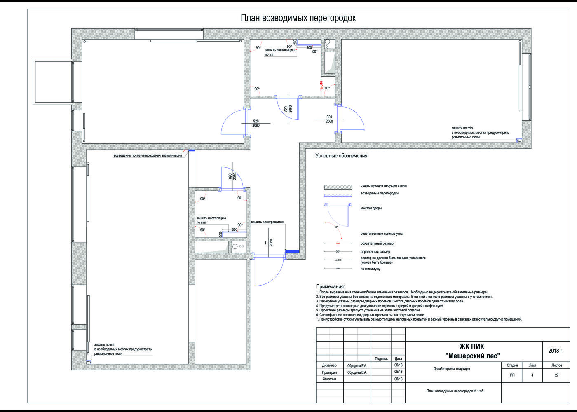Click note 2 about finishing materials allowance
Screen dimensions: 577x412
pyautogui.click(x=404, y=297)
